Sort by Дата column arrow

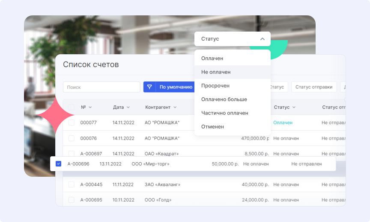128,107
